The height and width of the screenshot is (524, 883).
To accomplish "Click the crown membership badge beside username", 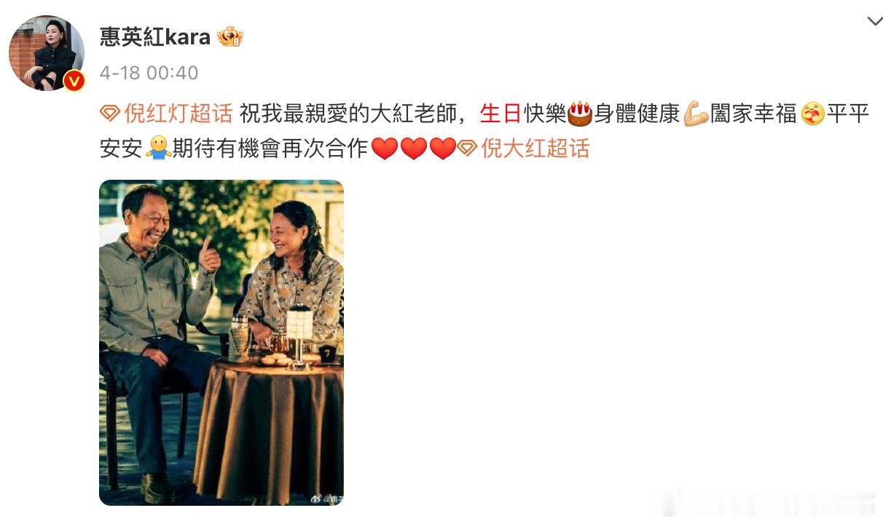I will point(230,37).
